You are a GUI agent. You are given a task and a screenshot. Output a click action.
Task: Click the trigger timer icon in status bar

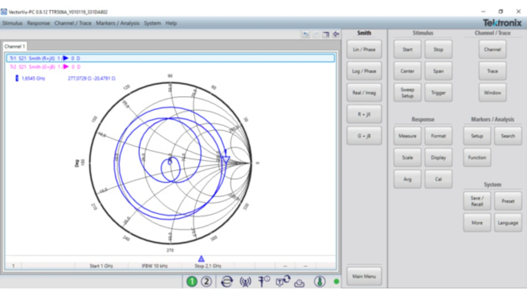coord(264,281)
